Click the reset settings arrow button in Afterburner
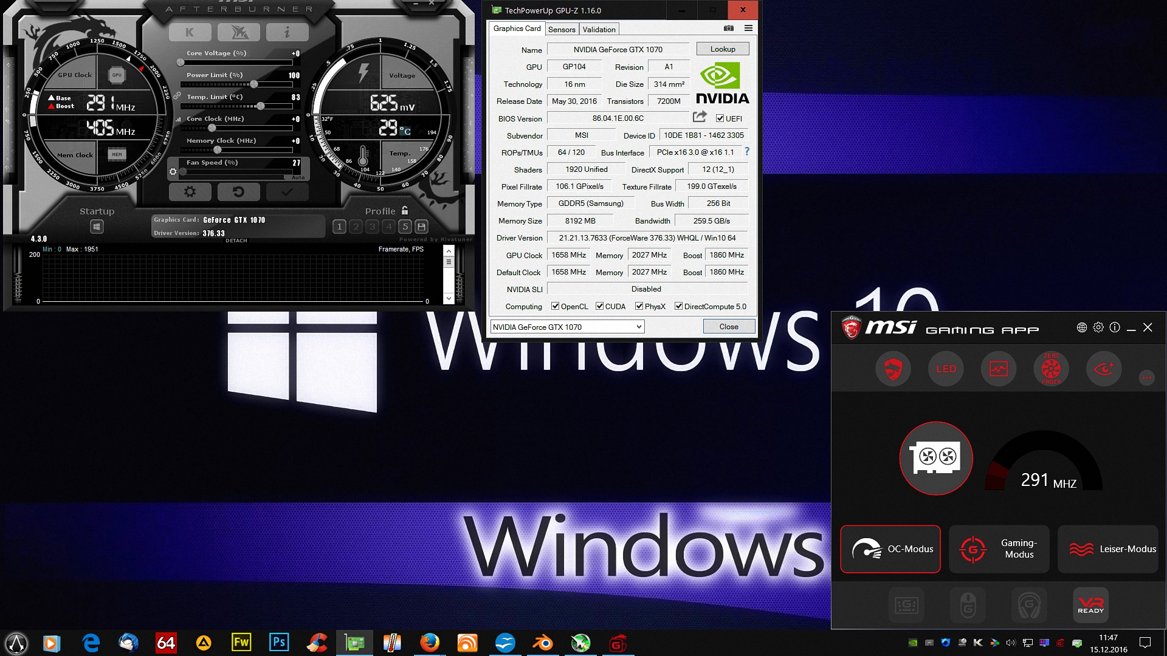 click(x=238, y=192)
